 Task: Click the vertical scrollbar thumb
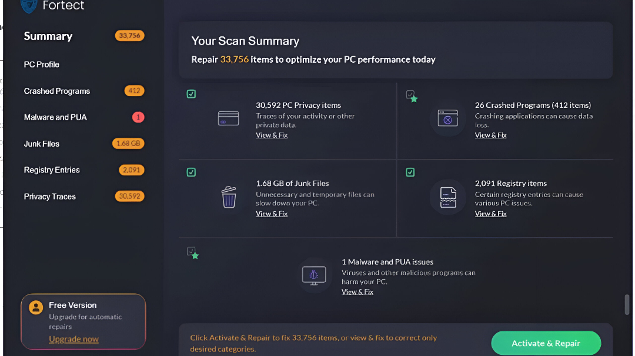click(627, 305)
